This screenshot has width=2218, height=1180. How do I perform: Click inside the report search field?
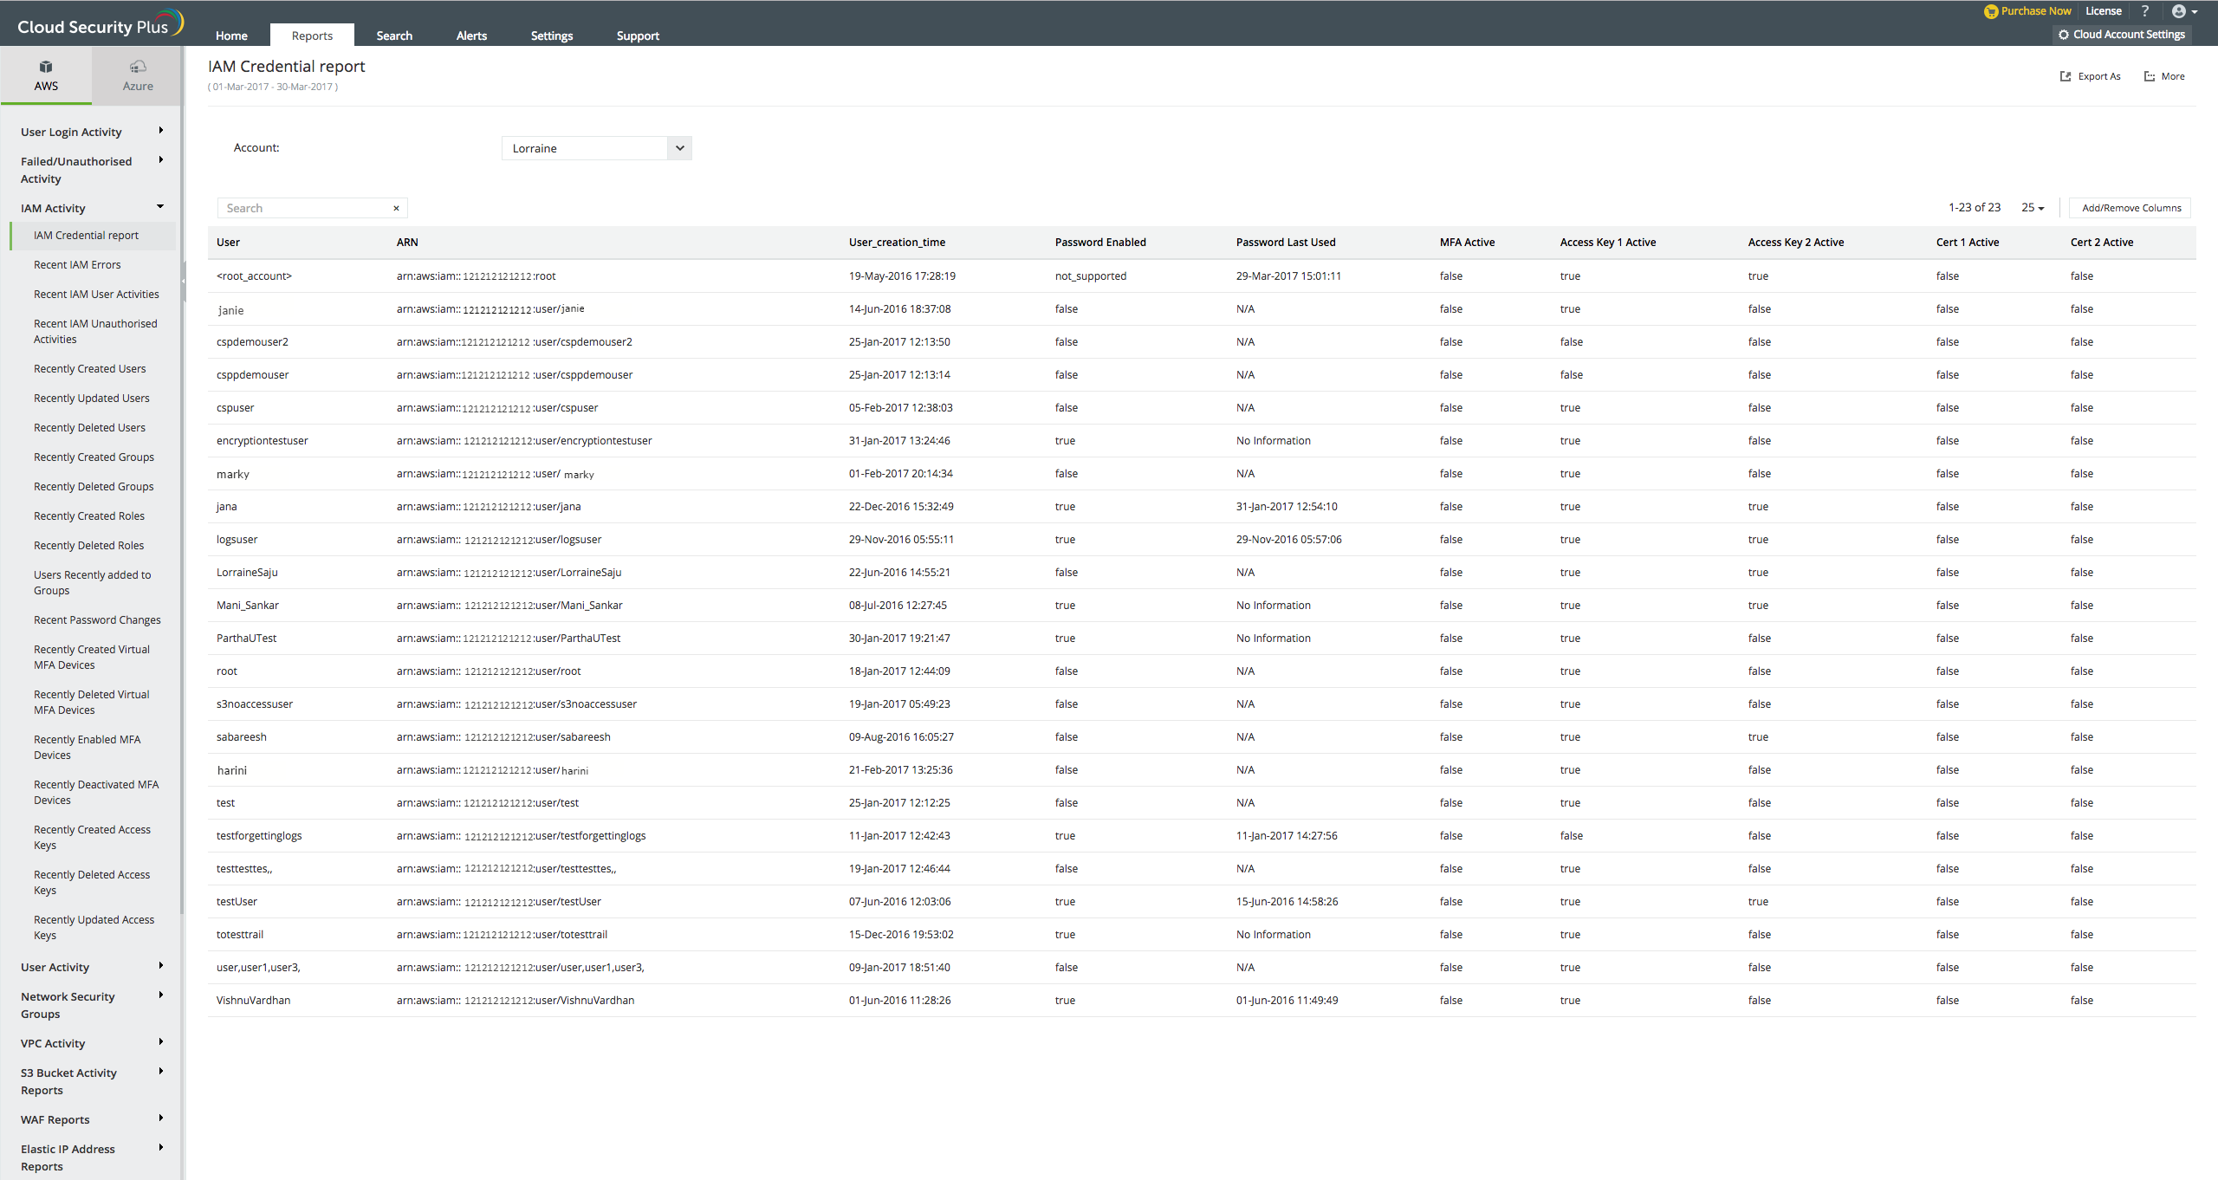click(x=295, y=208)
